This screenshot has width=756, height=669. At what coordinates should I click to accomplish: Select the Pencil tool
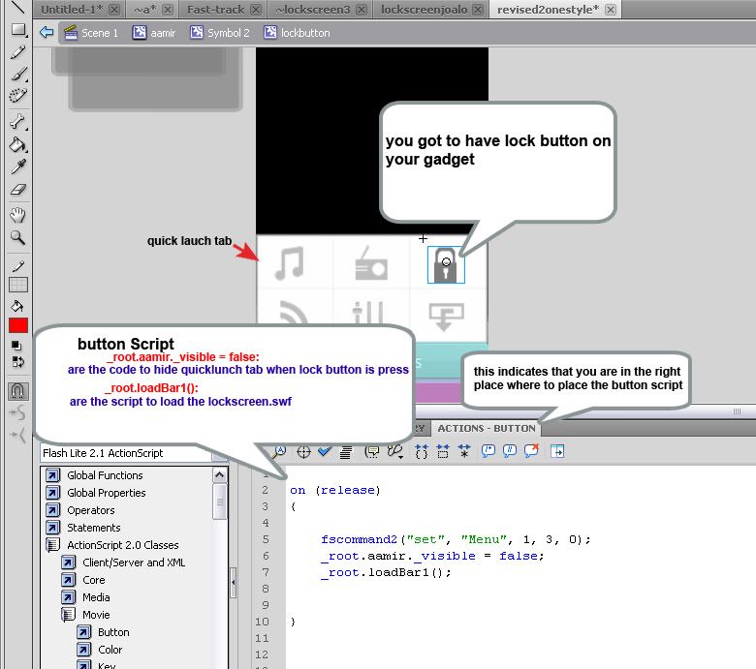[x=18, y=52]
